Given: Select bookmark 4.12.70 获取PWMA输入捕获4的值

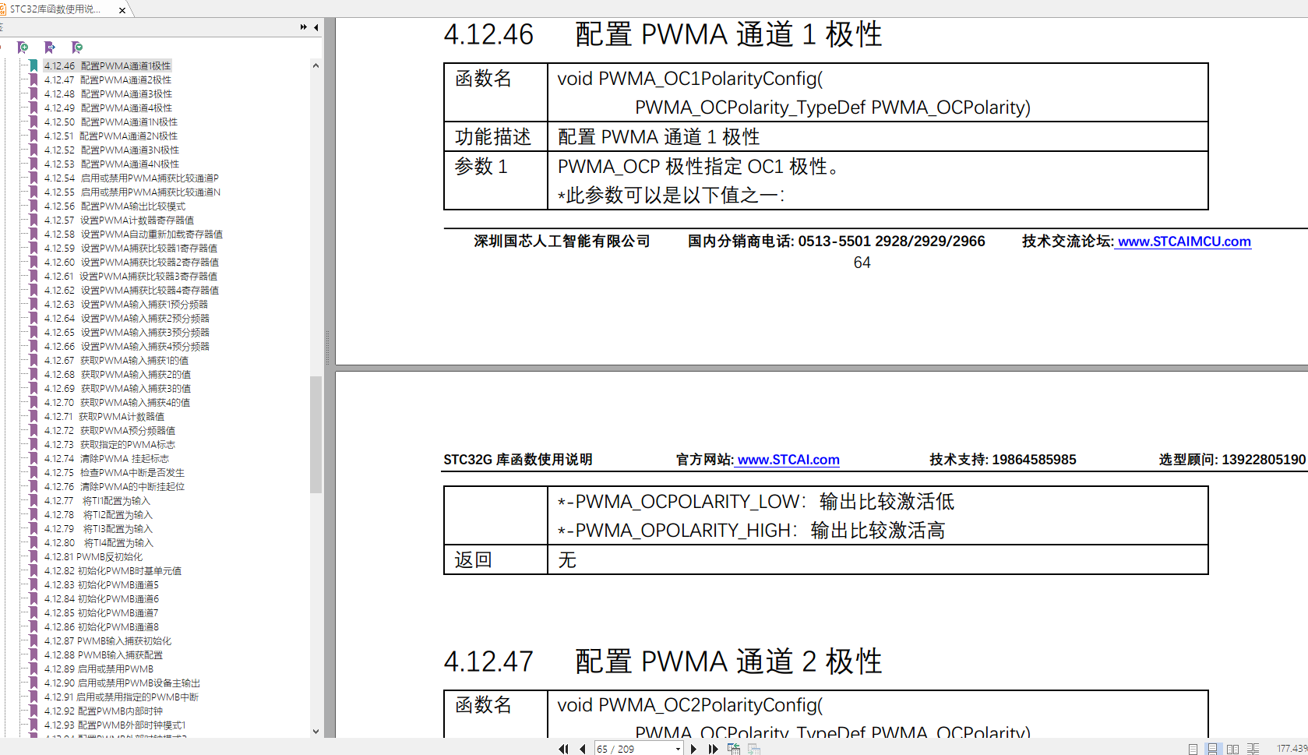Looking at the screenshot, I should click(117, 403).
